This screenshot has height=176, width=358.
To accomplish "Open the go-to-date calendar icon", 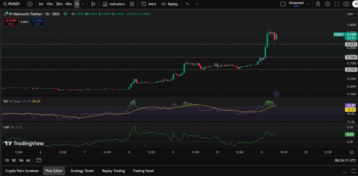I will 38,160.
